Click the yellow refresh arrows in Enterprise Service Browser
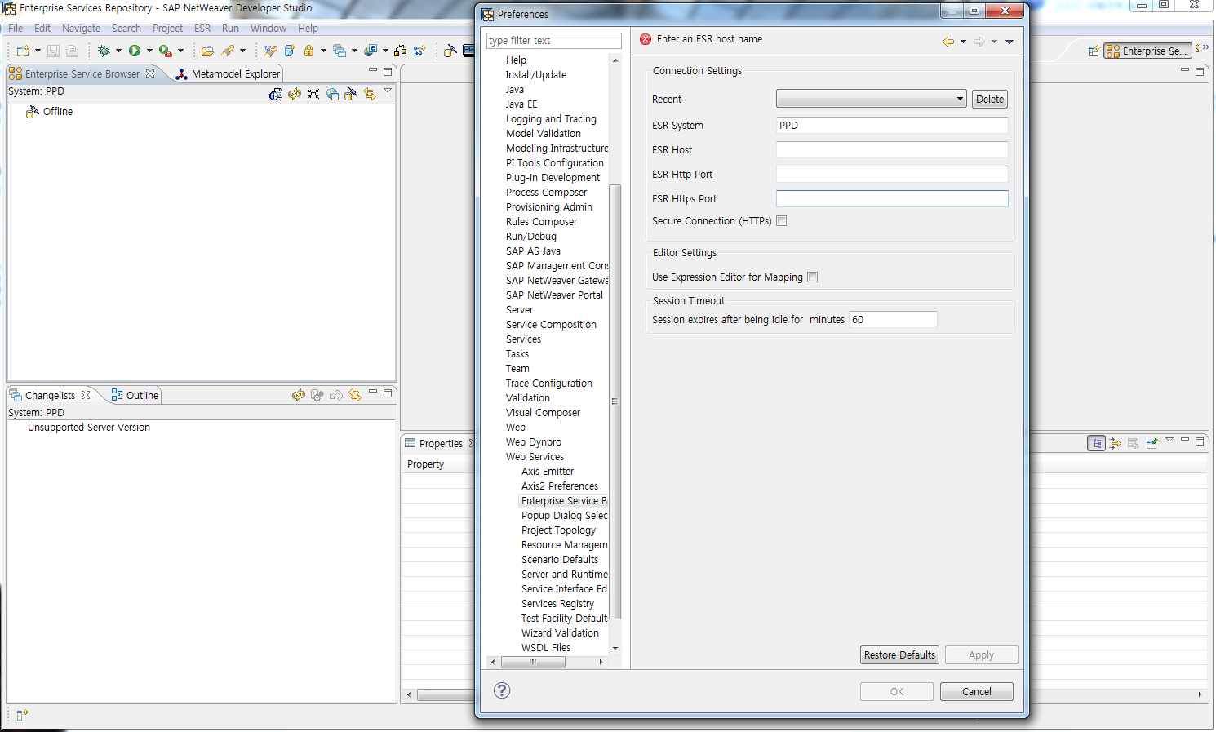The image size is (1216, 732). [295, 94]
